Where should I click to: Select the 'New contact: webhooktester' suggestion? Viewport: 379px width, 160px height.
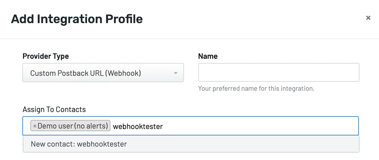pos(79,144)
